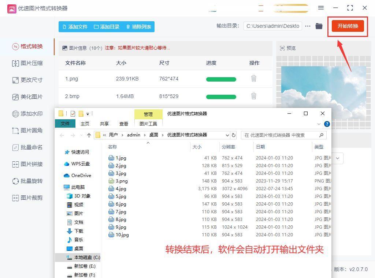Screen dimensions: 375x278
Task: Open 批量旋转 in the sidebar
Action: pyautogui.click(x=27, y=181)
